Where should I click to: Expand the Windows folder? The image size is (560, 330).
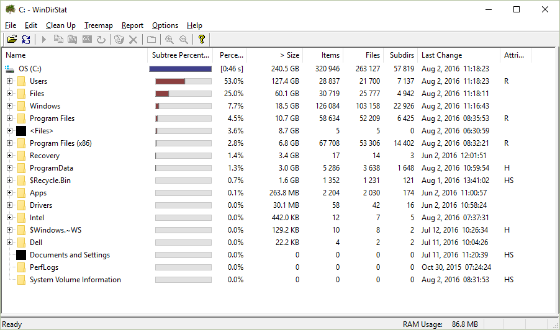10,106
